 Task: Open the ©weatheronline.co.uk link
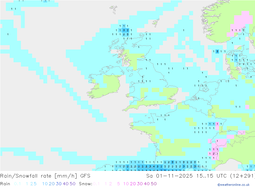coord(234,185)
